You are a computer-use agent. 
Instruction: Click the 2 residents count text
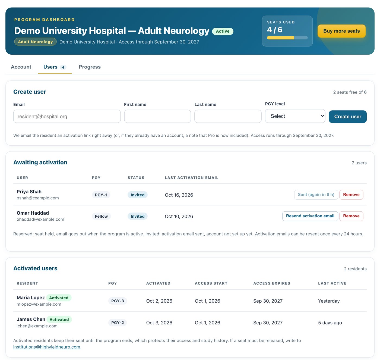(x=355, y=269)
